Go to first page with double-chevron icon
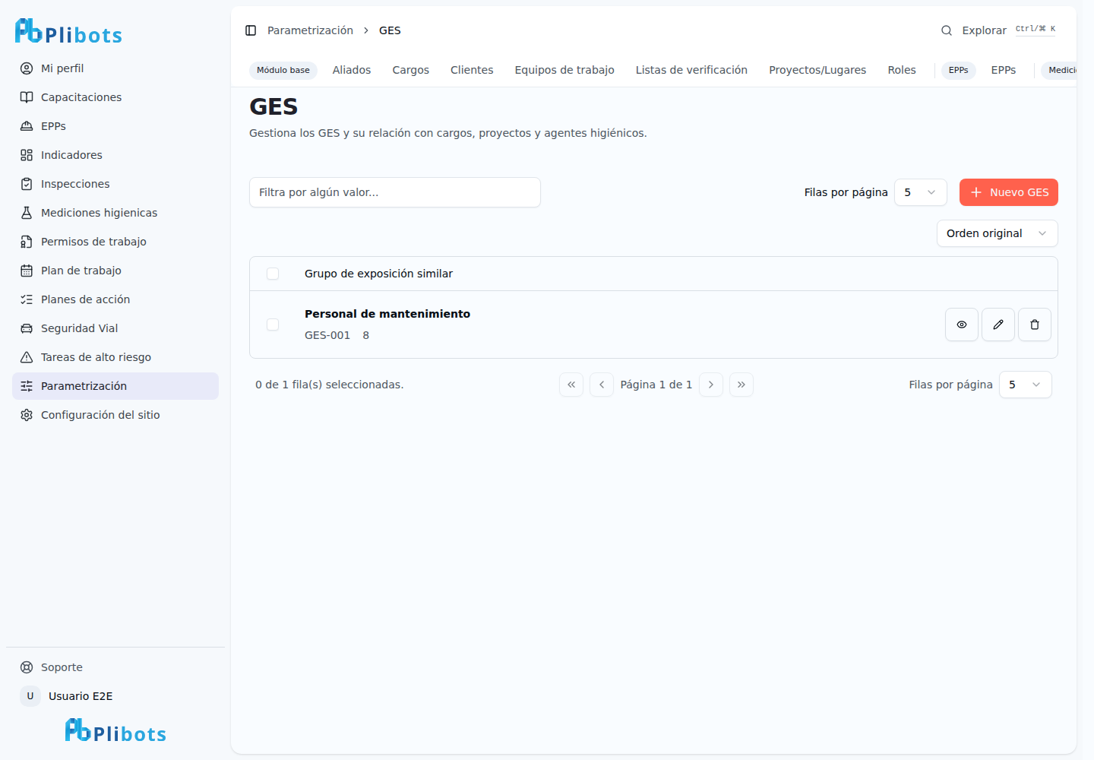This screenshot has width=1094, height=760. tap(571, 385)
